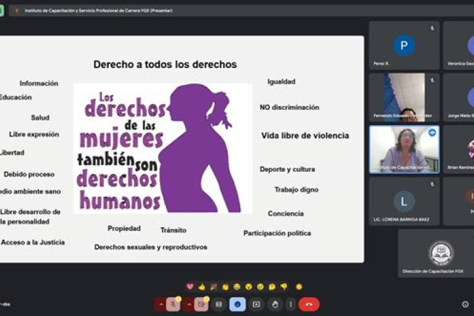Screen dimensions: 474x316
Task: Send the party popper reaction
Action: tap(213, 287)
